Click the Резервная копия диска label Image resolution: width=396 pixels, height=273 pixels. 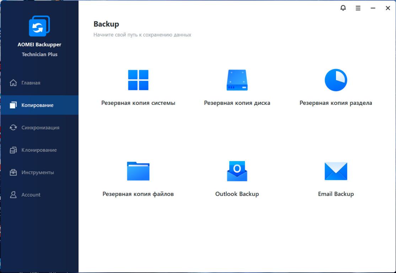pos(237,103)
